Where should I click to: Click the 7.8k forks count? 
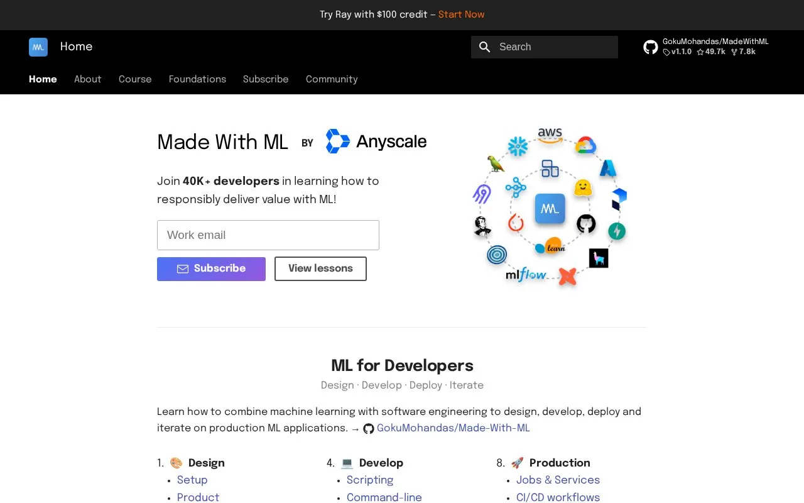743,52
